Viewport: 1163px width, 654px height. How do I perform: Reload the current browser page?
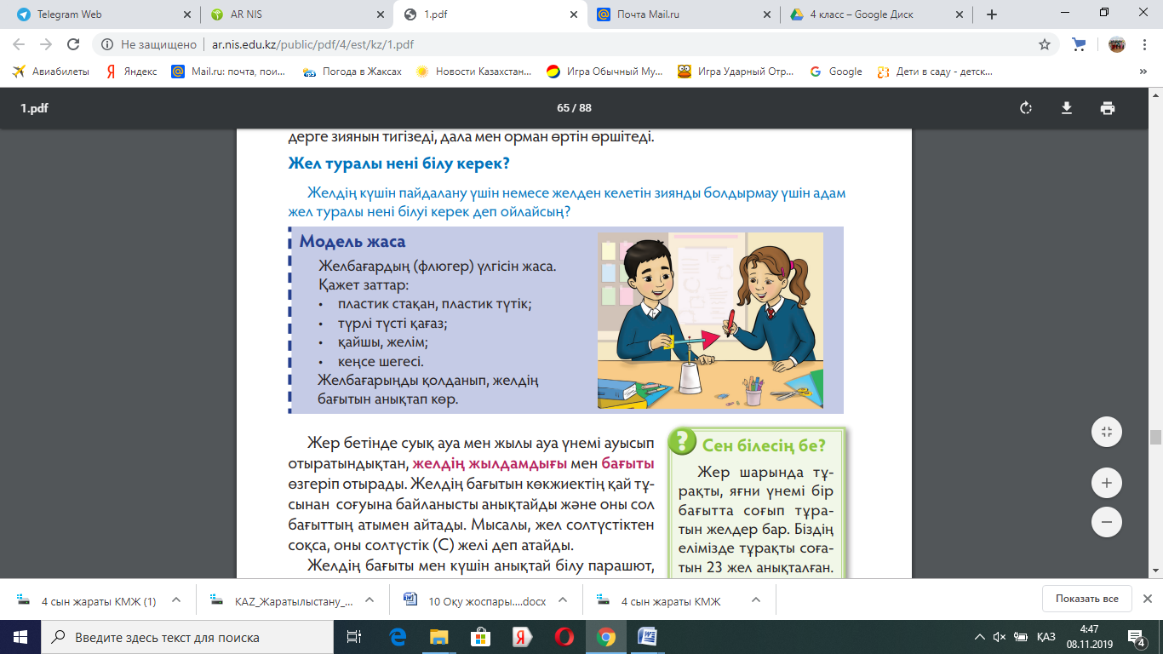click(73, 44)
